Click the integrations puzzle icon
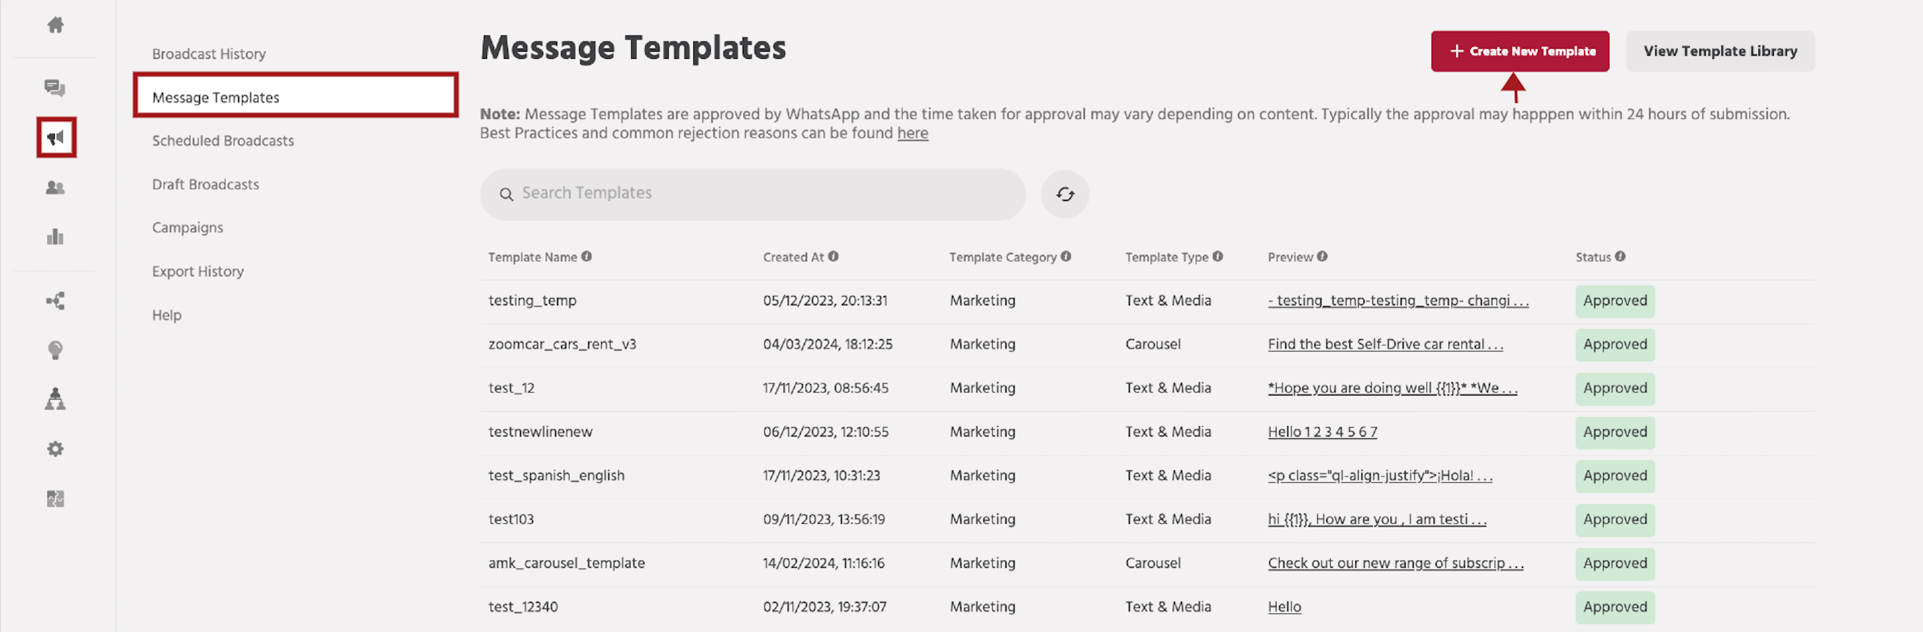 click(x=56, y=498)
